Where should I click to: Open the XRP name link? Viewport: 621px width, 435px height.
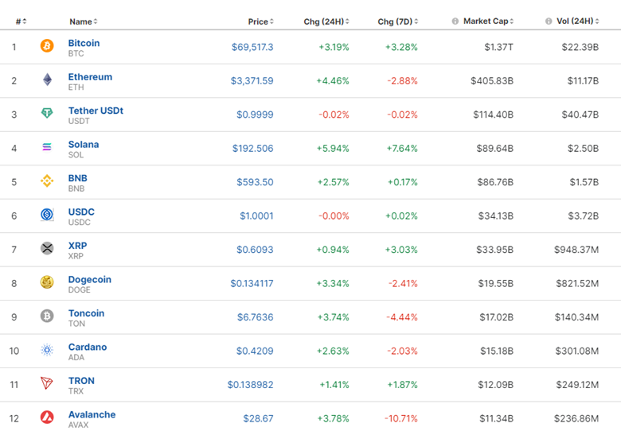78,246
